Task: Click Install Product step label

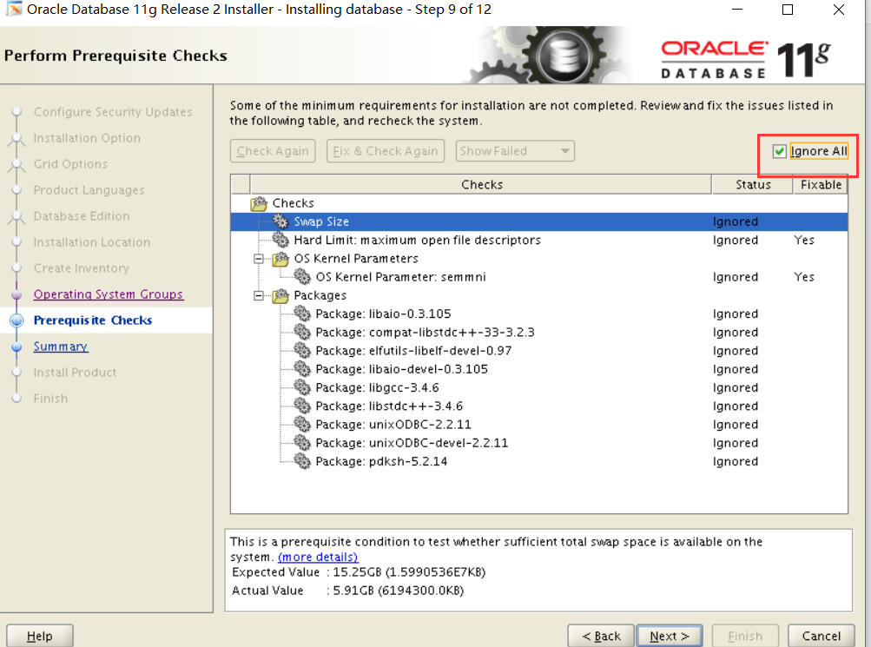Action: (75, 373)
